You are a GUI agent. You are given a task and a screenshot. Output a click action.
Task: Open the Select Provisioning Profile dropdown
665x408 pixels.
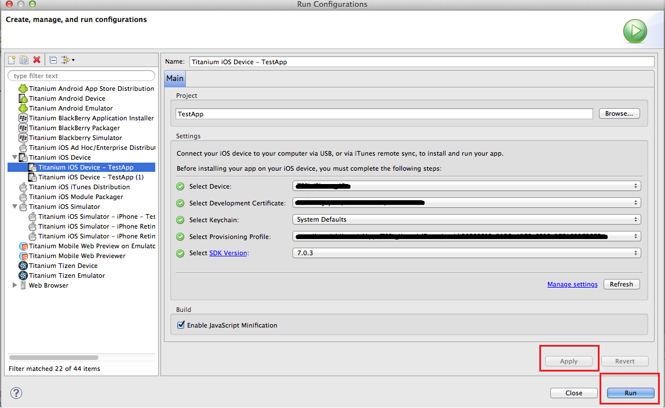pyautogui.click(x=466, y=237)
